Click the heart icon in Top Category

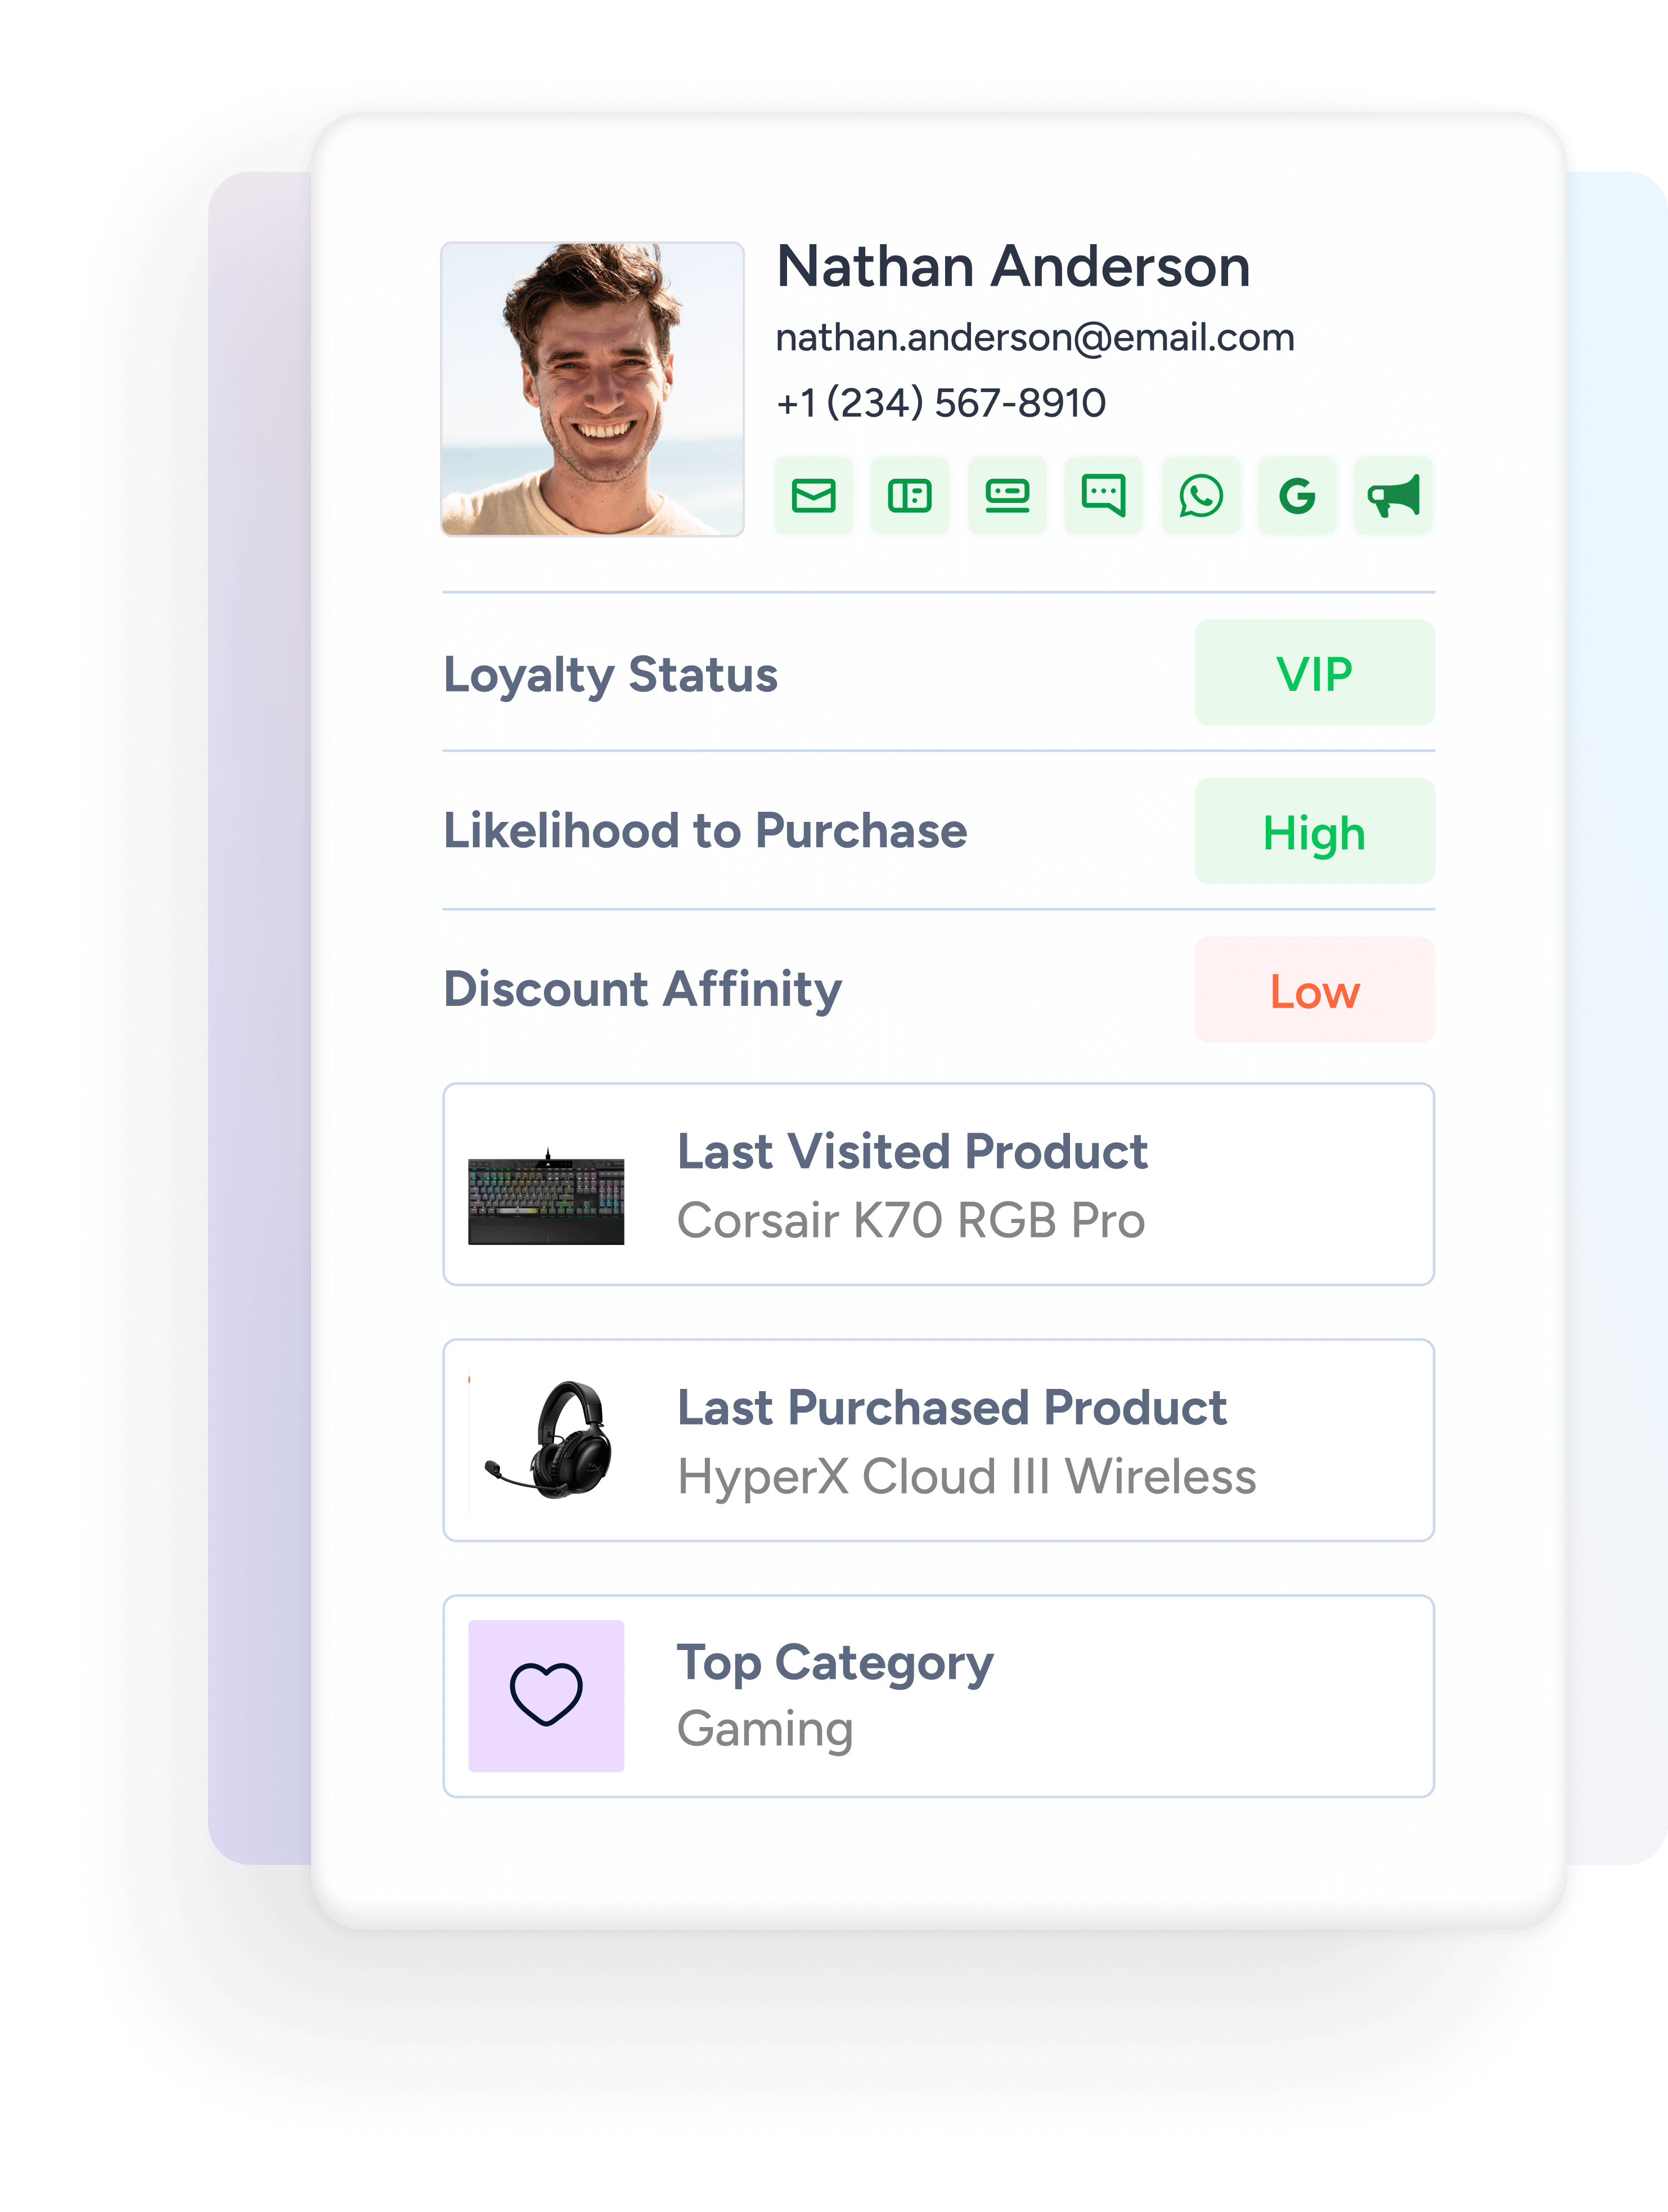point(546,1695)
